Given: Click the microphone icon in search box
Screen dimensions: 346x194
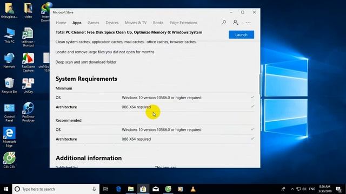Looking at the screenshot, I should [94, 189].
